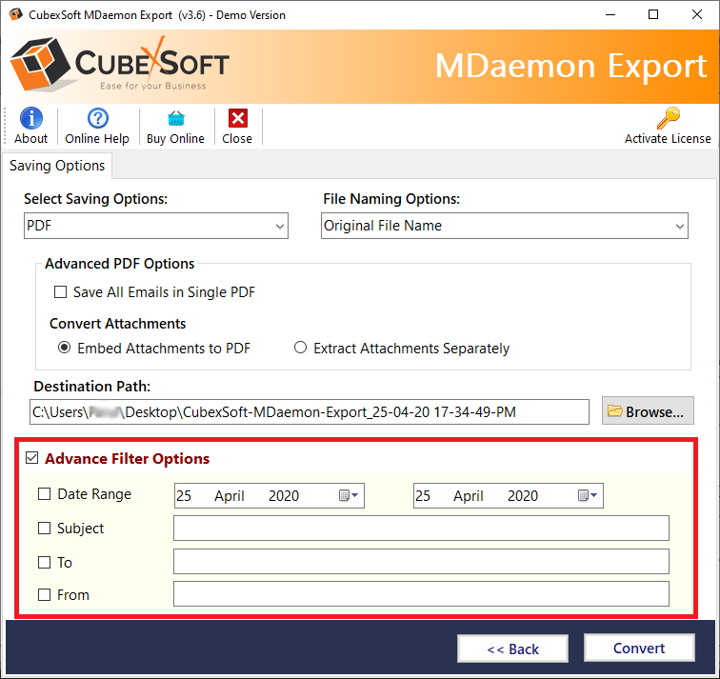Select Extract Attachments Separately option
The width and height of the screenshot is (720, 679).
tap(301, 349)
